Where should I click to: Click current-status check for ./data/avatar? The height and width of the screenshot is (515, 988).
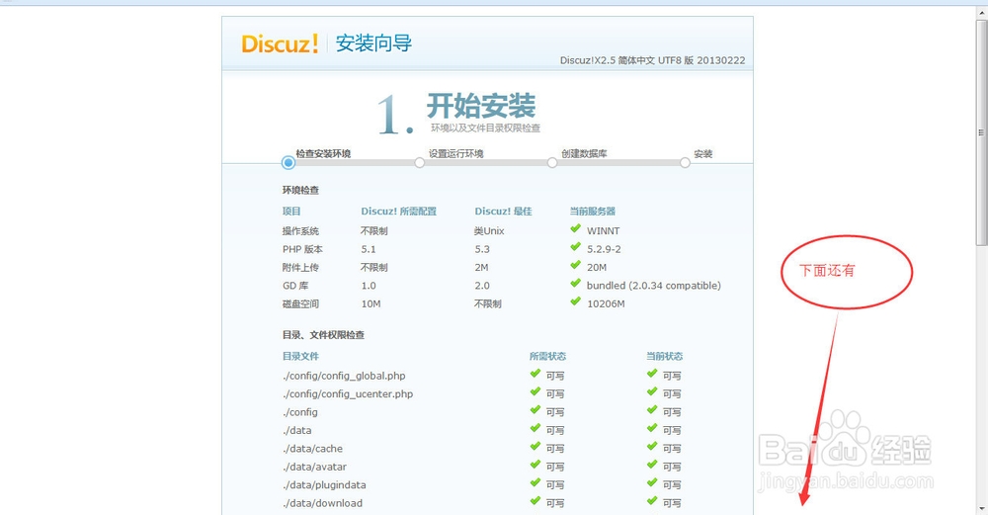(652, 466)
